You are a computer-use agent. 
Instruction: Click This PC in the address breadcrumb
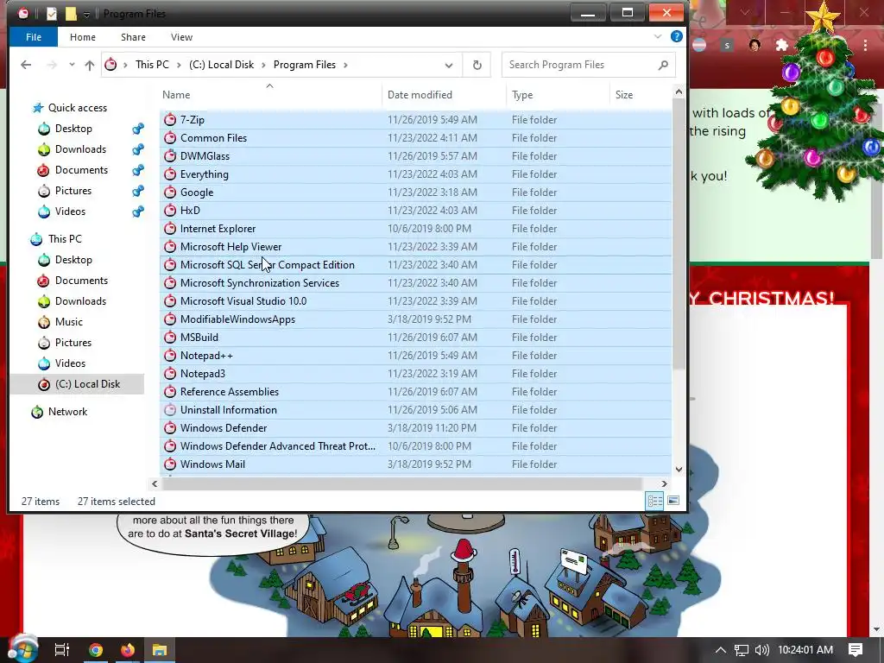[x=152, y=65]
